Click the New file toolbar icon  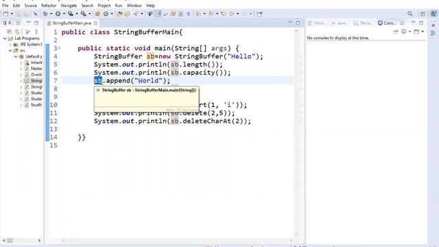[5, 14]
